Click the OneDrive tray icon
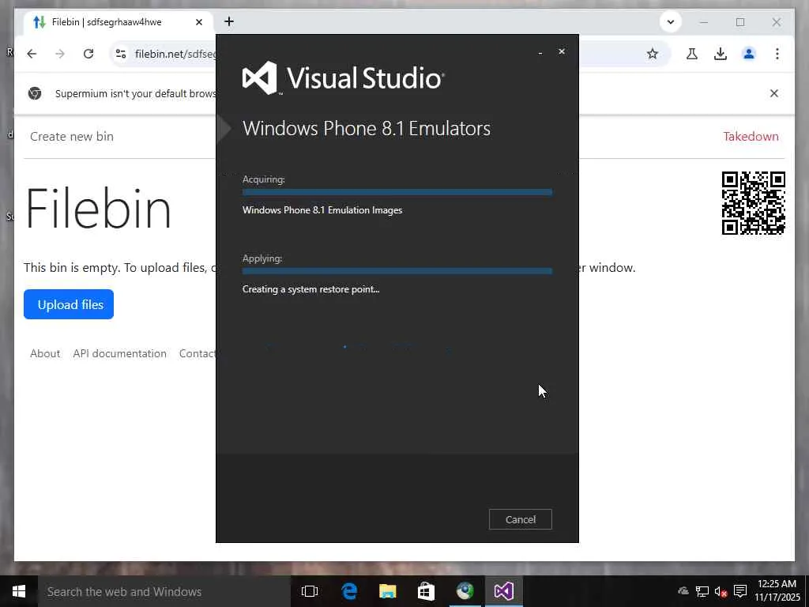 pos(683,591)
